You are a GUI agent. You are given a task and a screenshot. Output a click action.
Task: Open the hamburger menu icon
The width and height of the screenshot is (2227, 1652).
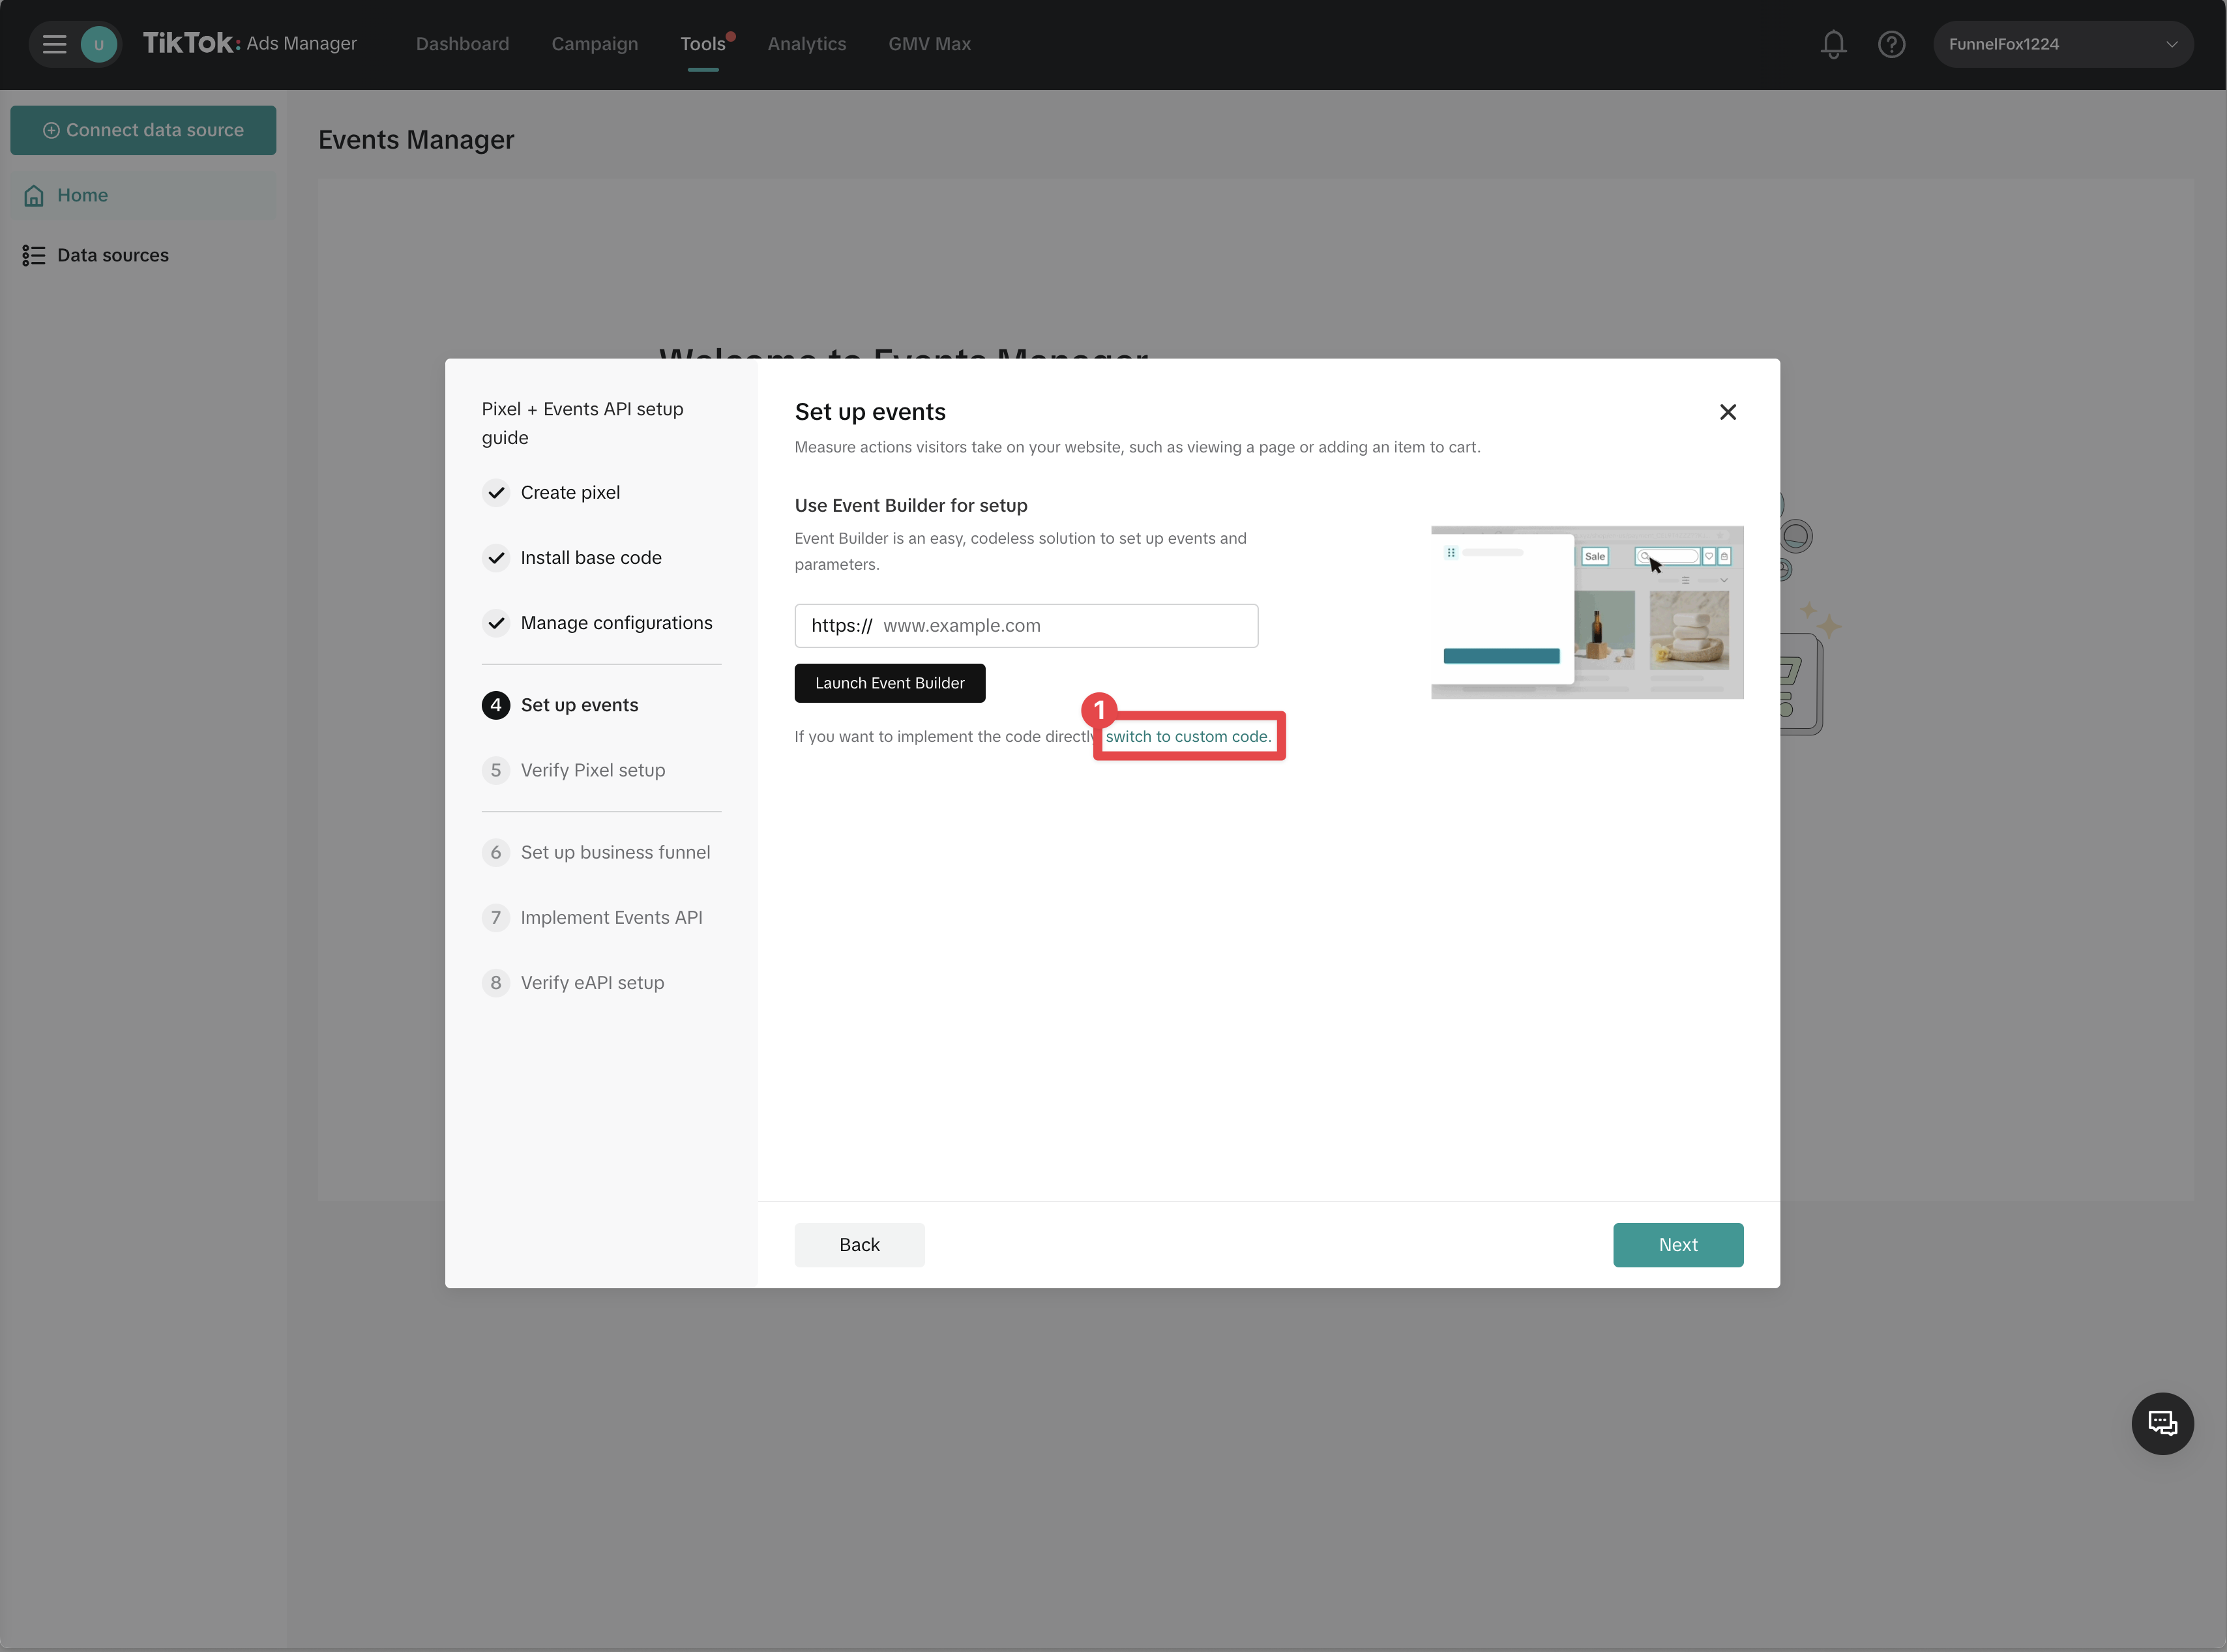[54, 44]
